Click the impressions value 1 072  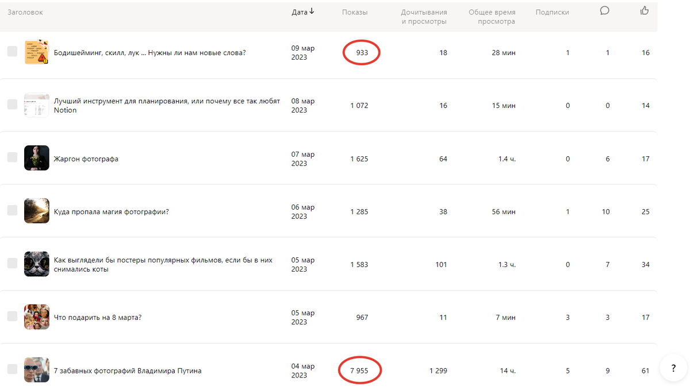359,106
